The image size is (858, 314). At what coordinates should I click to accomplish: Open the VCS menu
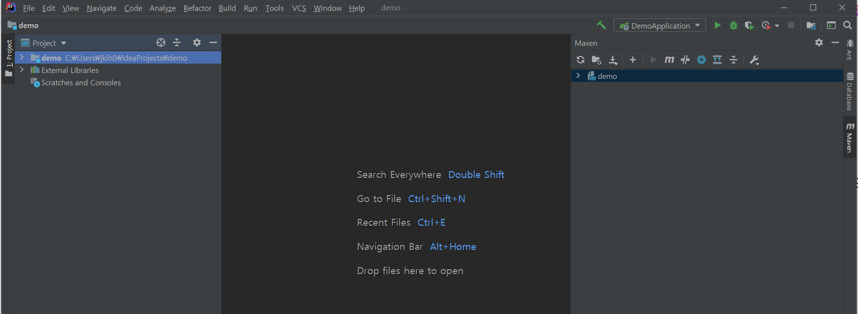pyautogui.click(x=299, y=8)
